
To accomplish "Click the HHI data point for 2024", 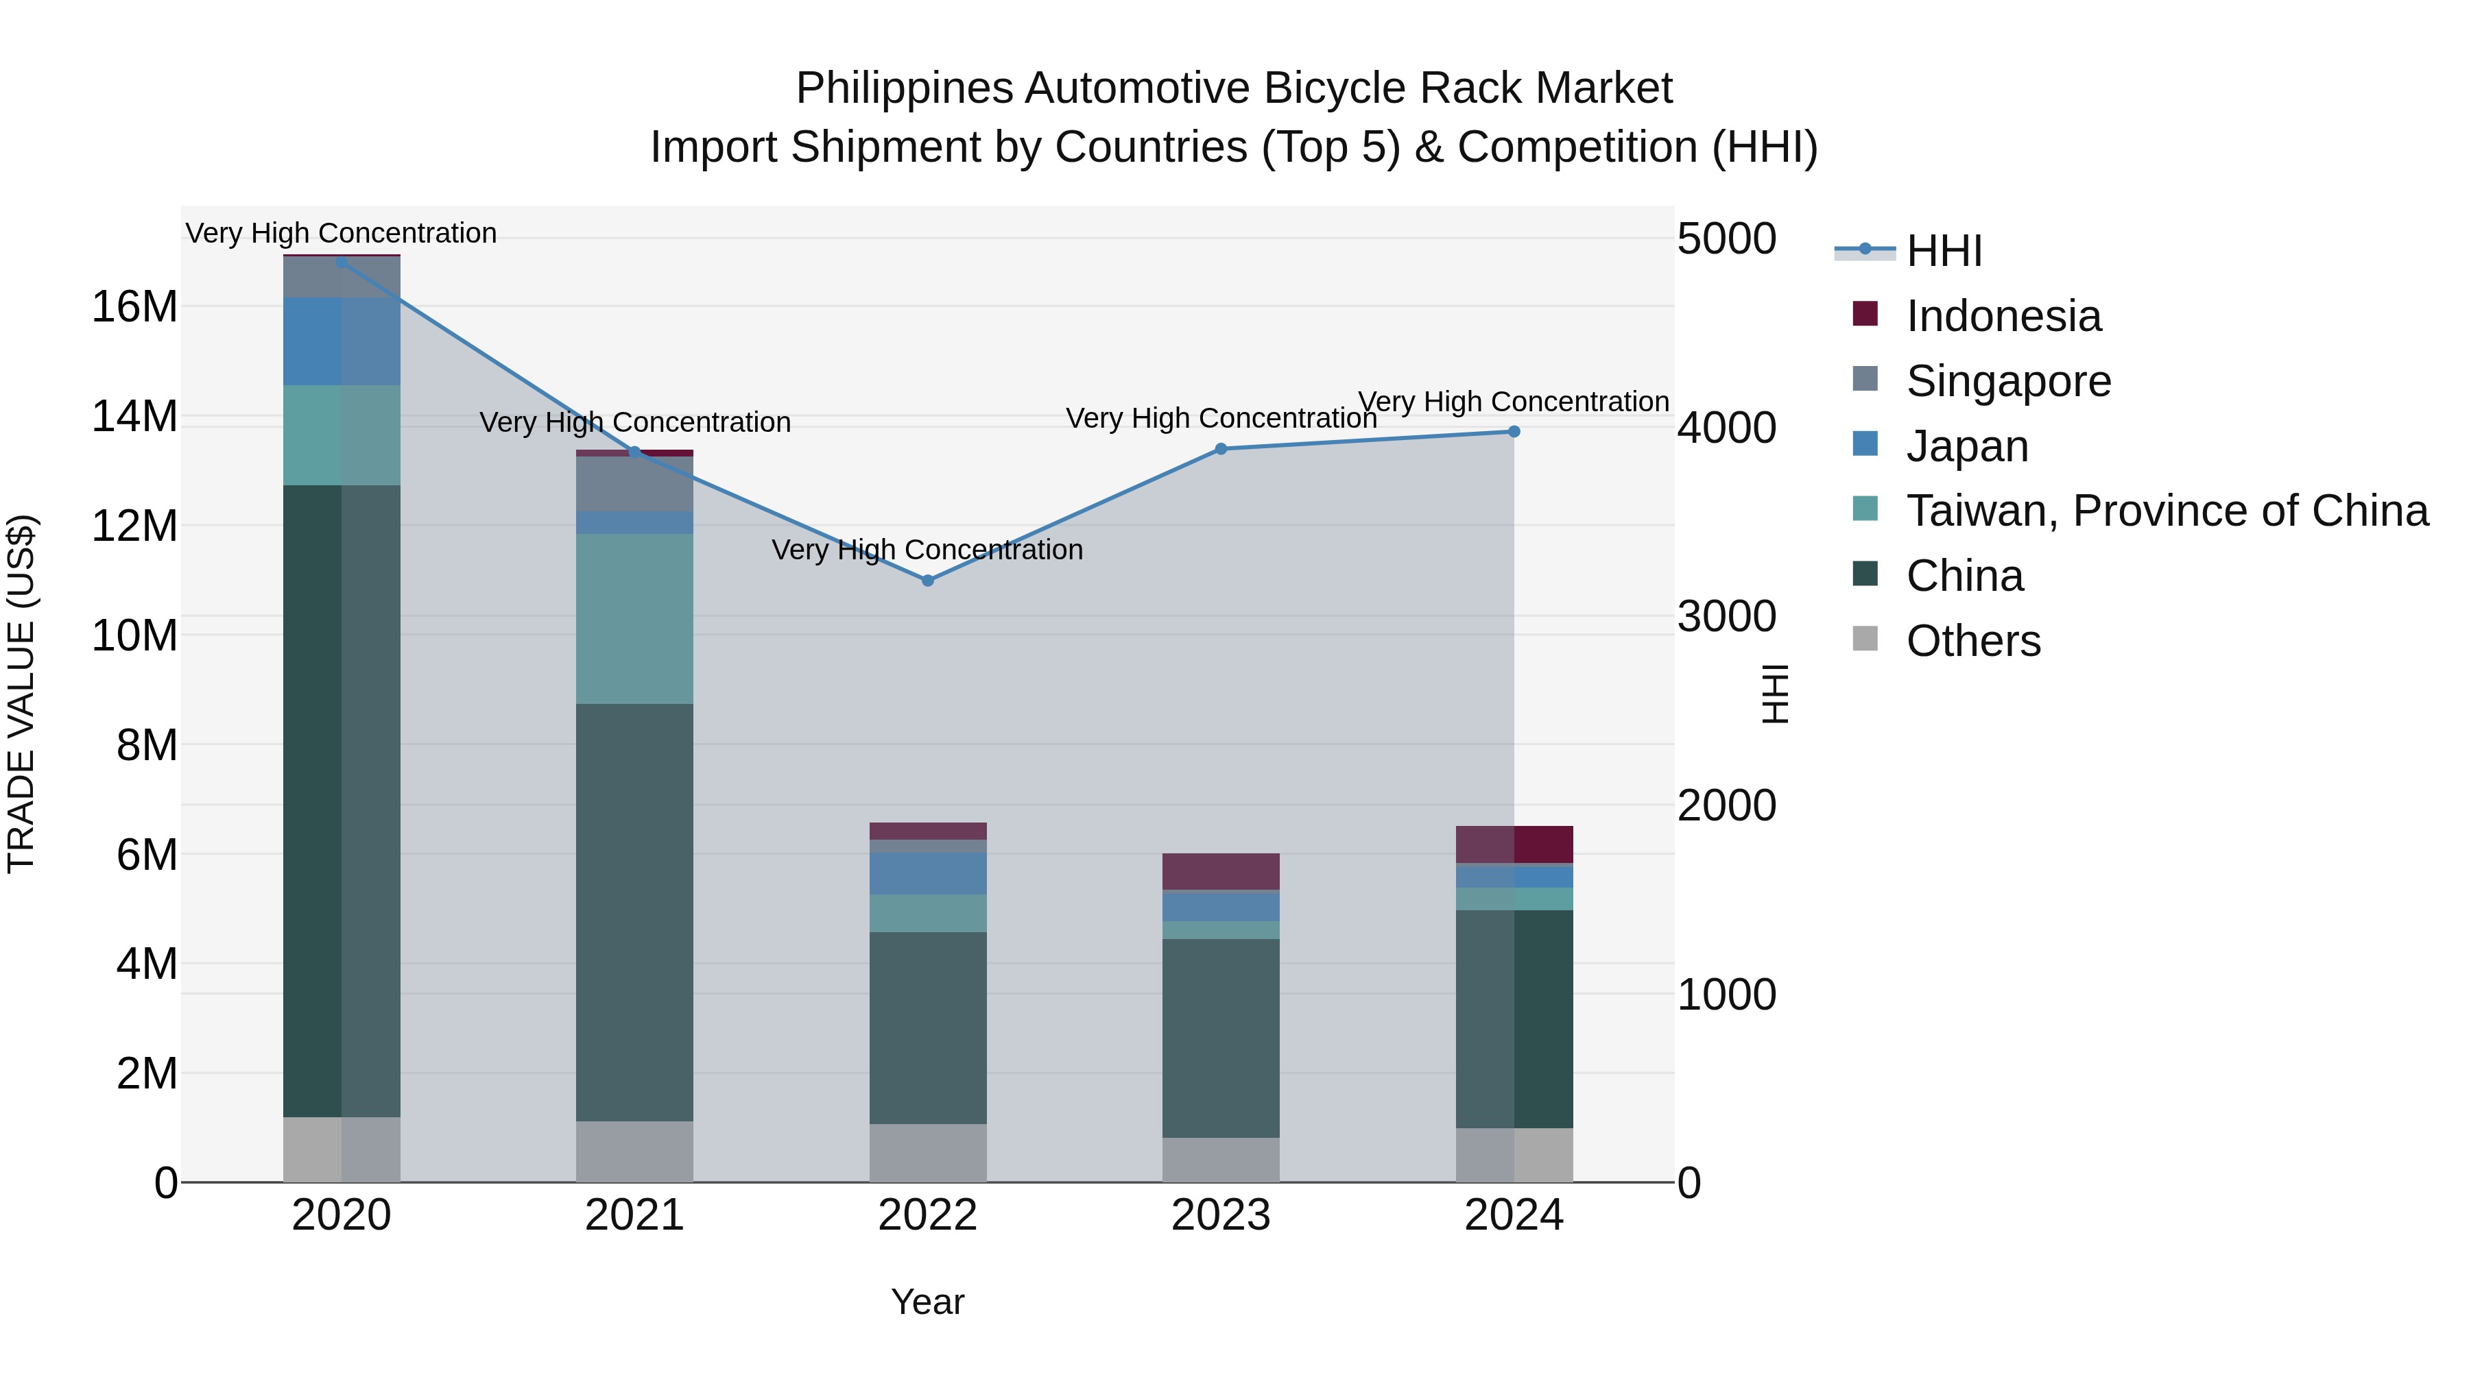I will 1514,432.
